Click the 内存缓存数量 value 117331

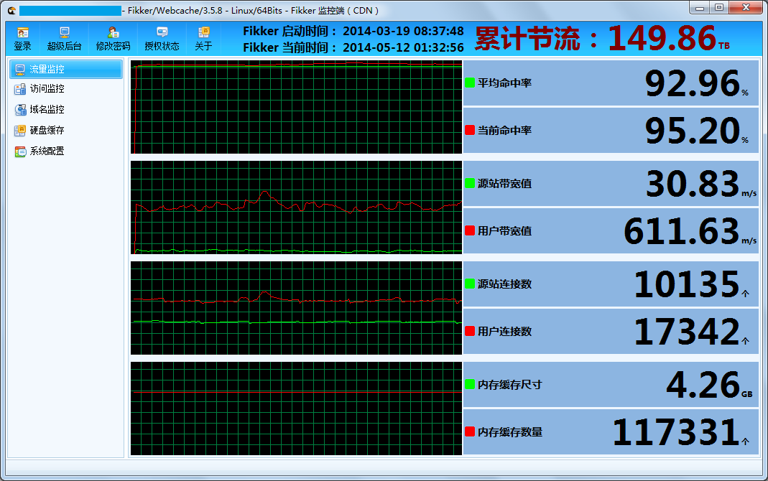(x=675, y=432)
